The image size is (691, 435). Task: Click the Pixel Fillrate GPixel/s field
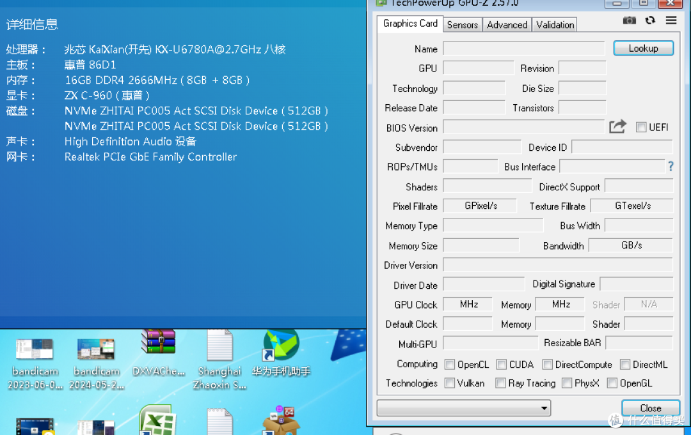coord(480,206)
